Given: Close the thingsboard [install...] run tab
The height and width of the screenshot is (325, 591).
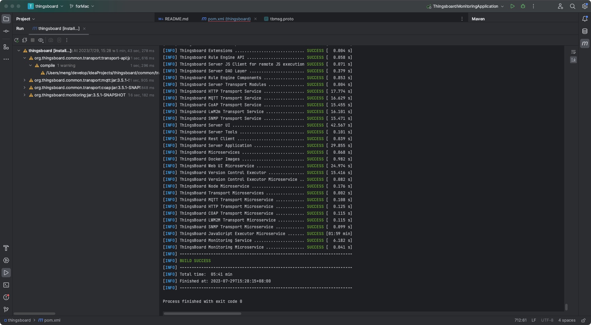Looking at the screenshot, I should tap(84, 29).
